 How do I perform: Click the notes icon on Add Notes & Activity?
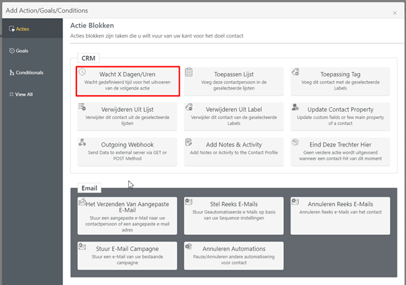point(189,142)
